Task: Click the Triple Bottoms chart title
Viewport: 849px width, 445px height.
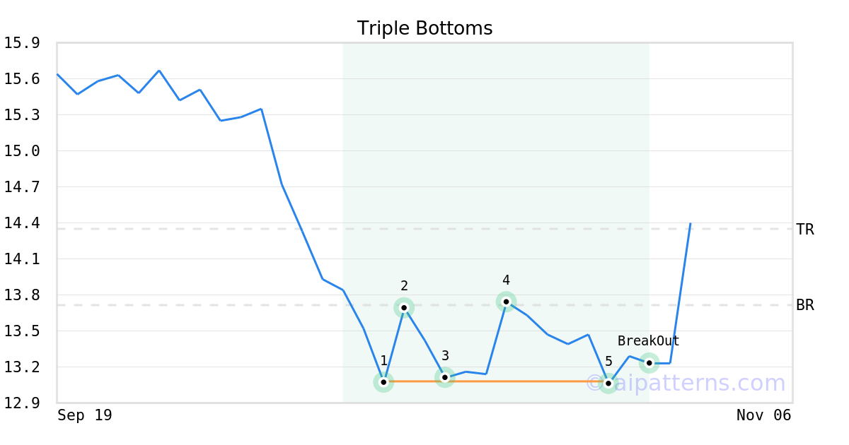Action: coord(424,28)
